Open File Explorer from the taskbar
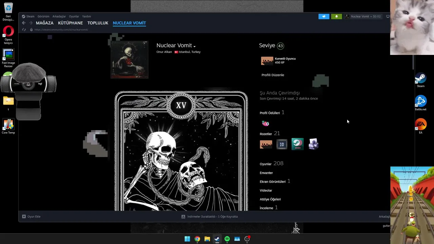The image size is (434, 244). click(x=207, y=239)
